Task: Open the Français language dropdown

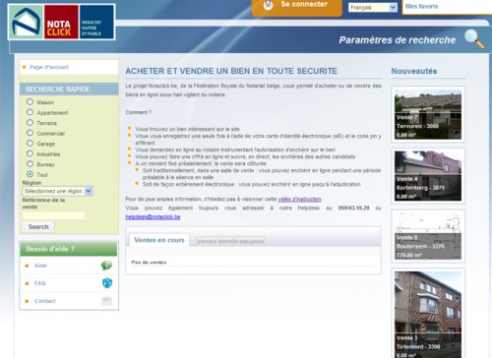Action: coord(373,7)
